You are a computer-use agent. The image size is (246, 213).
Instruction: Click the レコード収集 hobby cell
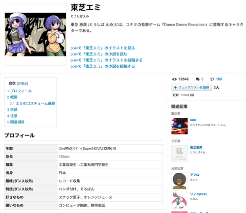[110, 181]
